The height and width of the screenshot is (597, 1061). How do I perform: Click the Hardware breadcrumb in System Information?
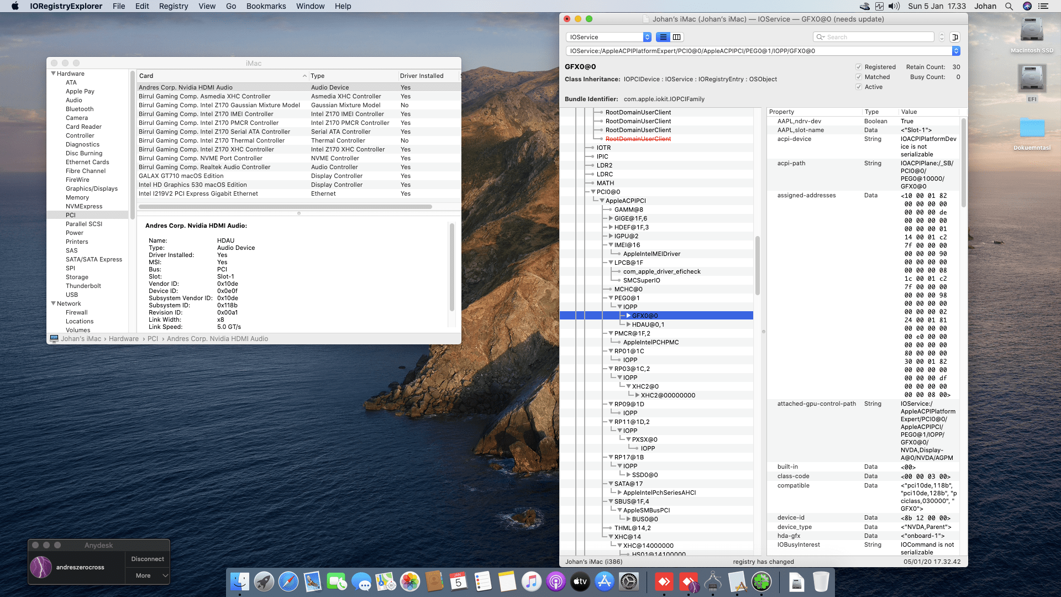(x=124, y=339)
